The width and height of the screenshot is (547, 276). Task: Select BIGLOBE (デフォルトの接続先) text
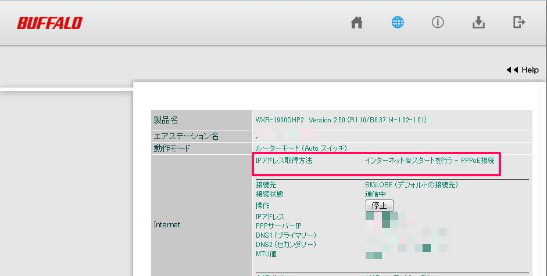tap(412, 185)
